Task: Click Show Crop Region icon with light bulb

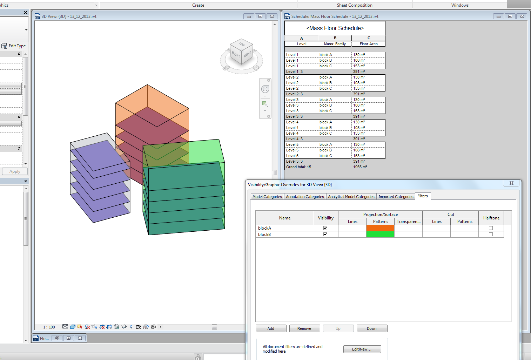Action: (109, 327)
